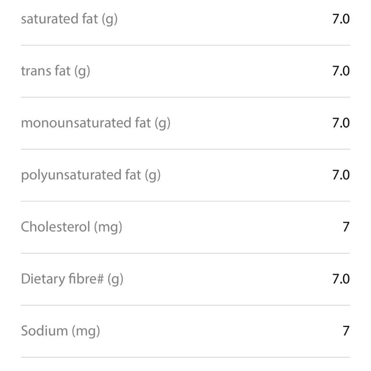Tap the polyunsaturated fat value 7.0
This screenshot has height=371, width=371.
[x=341, y=175]
